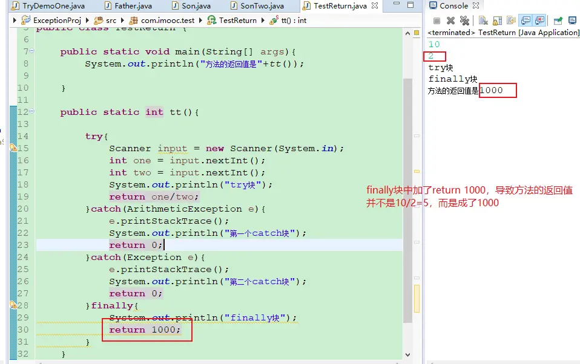
Task: Click '方法的返回值是' console output line
Action: click(453, 91)
